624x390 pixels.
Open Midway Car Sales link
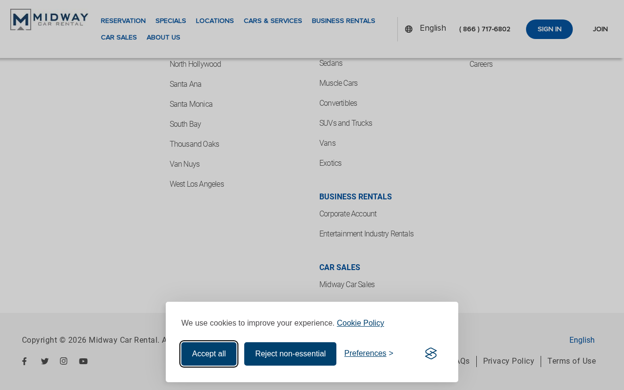pos(347,285)
